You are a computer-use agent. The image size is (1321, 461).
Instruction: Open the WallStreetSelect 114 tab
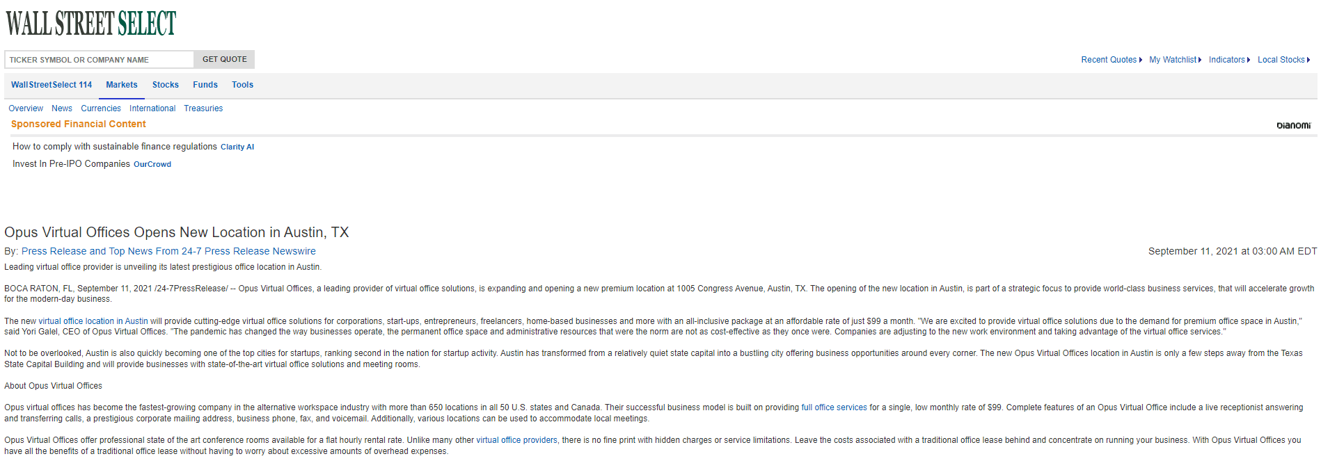52,85
